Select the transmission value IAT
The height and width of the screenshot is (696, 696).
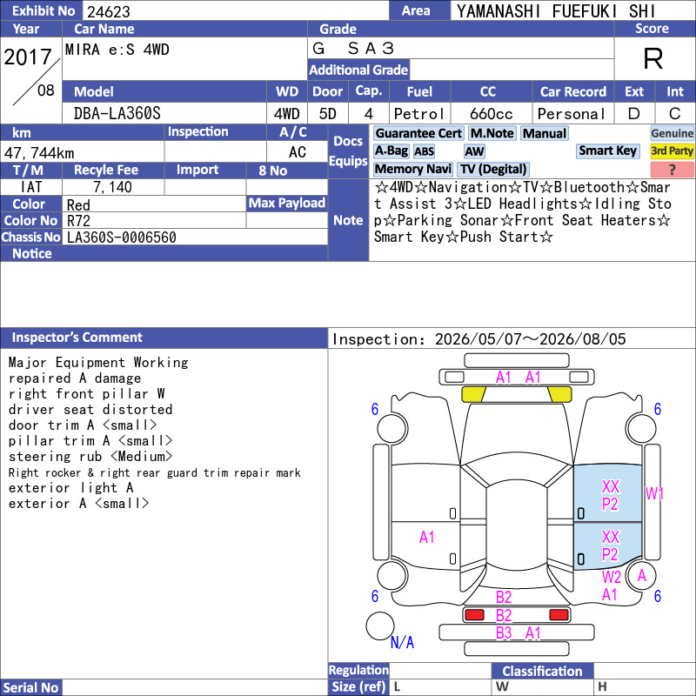[31, 187]
